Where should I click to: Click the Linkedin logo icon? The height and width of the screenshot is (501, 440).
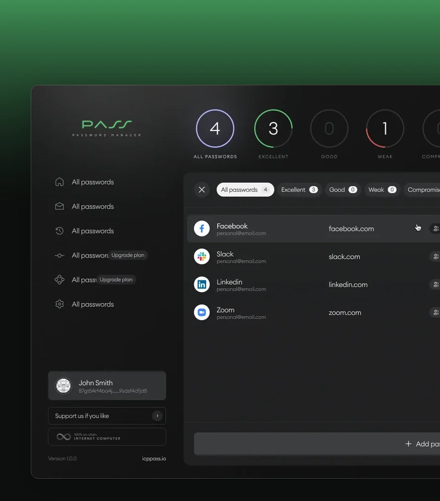(x=202, y=284)
